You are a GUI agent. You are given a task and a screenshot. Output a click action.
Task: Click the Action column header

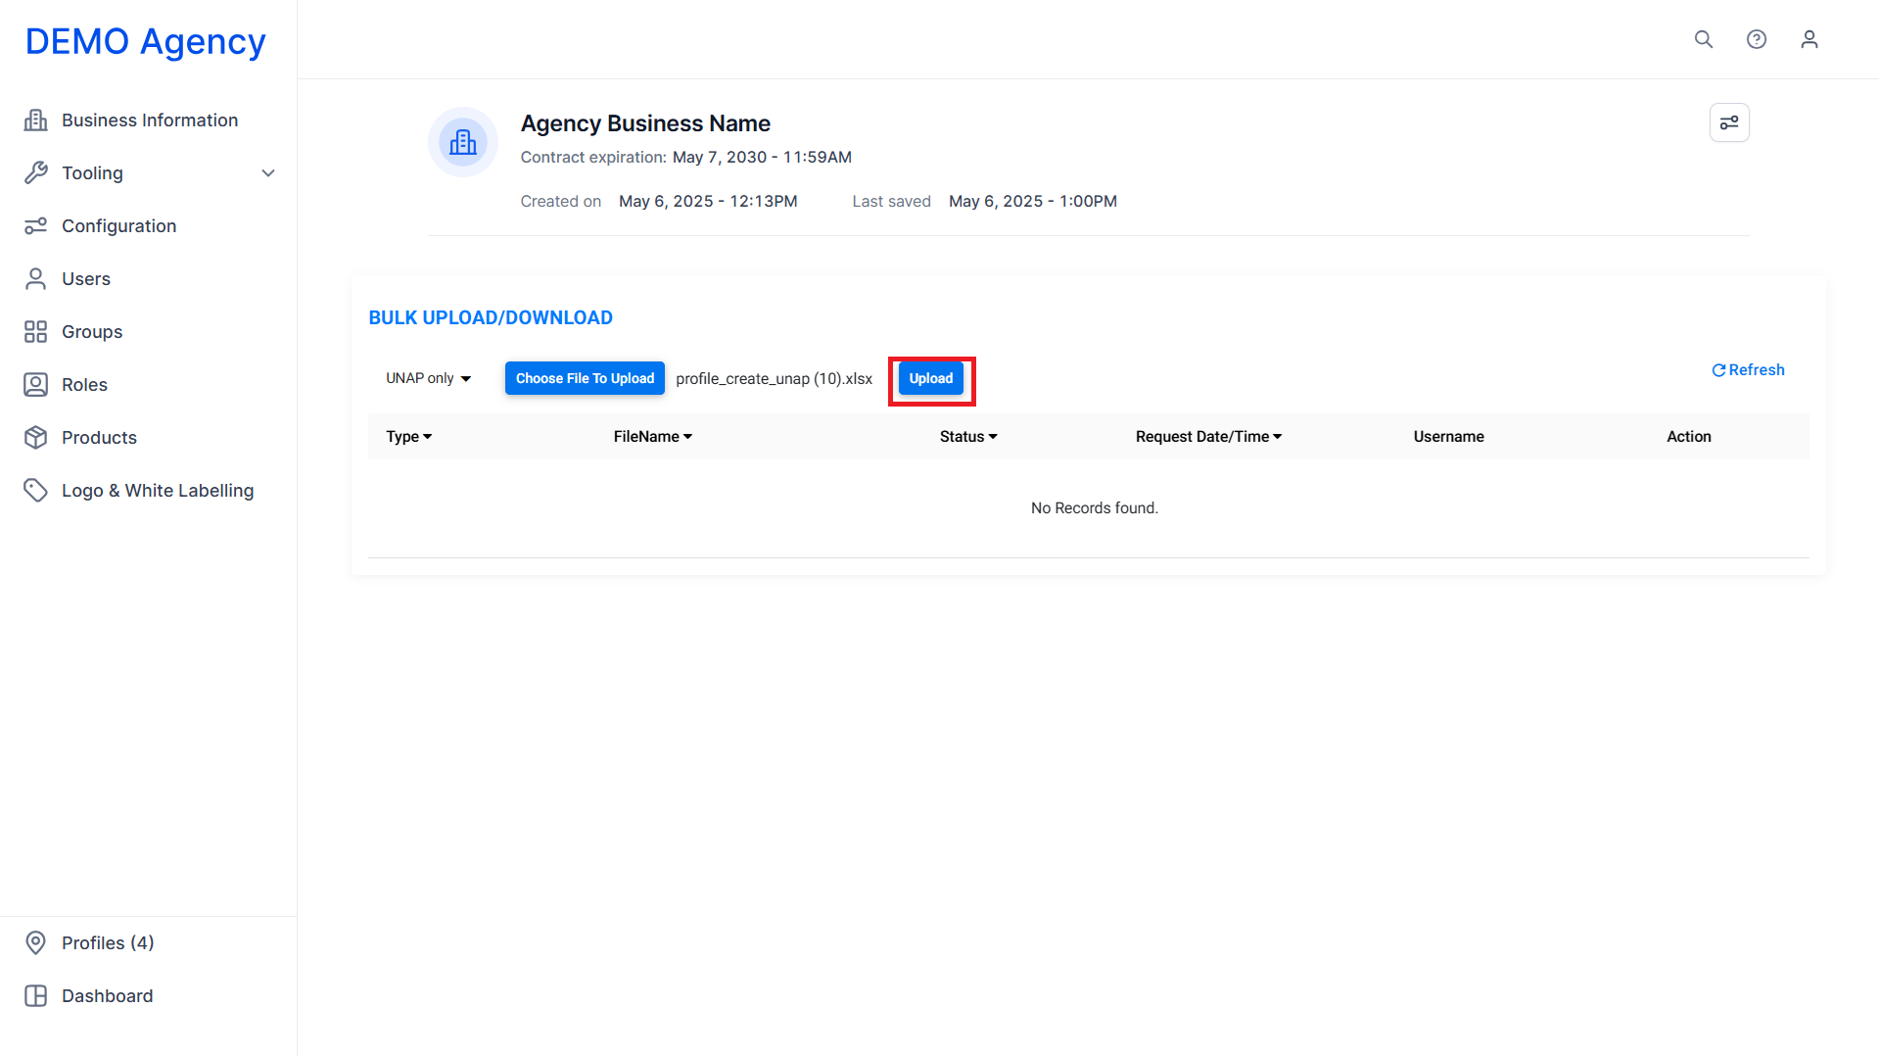(x=1689, y=437)
